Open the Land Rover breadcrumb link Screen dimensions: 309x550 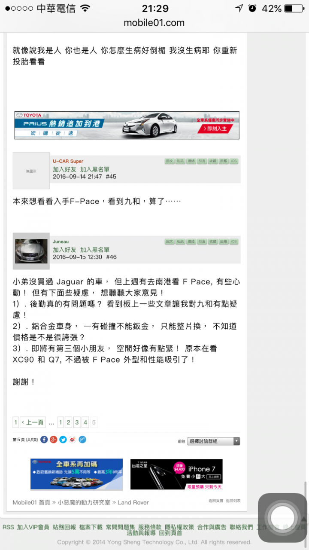coord(133,502)
